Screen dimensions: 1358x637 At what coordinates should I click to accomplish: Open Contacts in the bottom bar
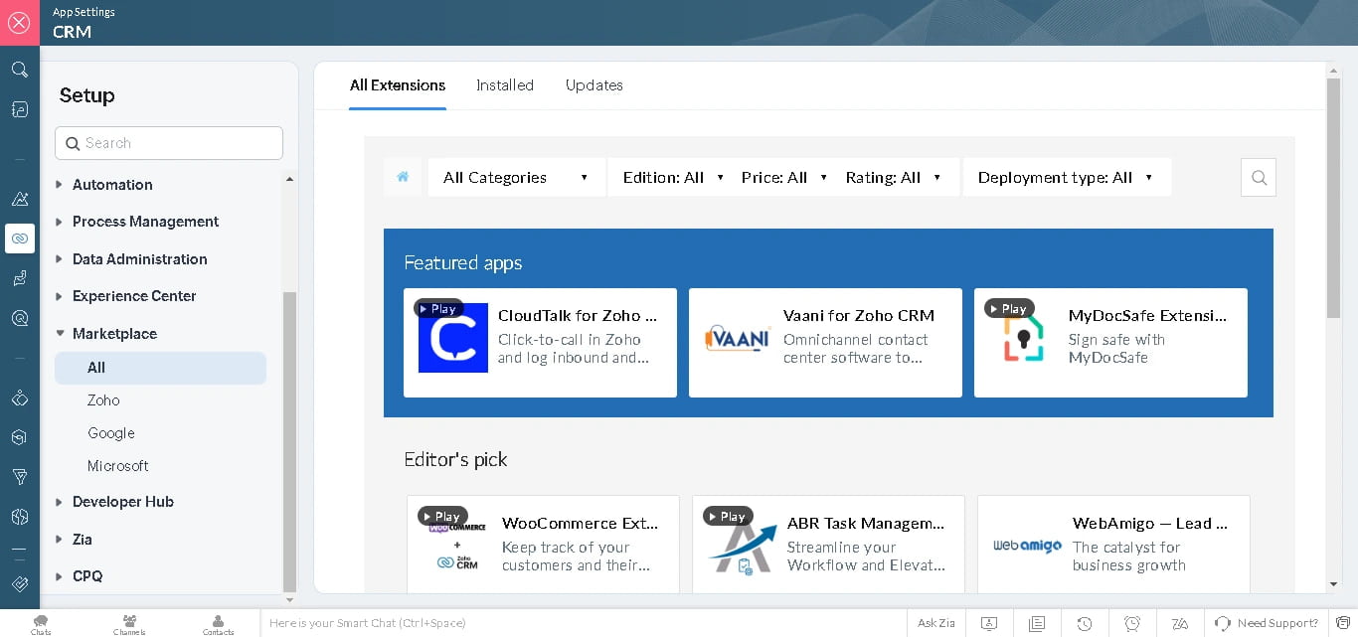218,623
